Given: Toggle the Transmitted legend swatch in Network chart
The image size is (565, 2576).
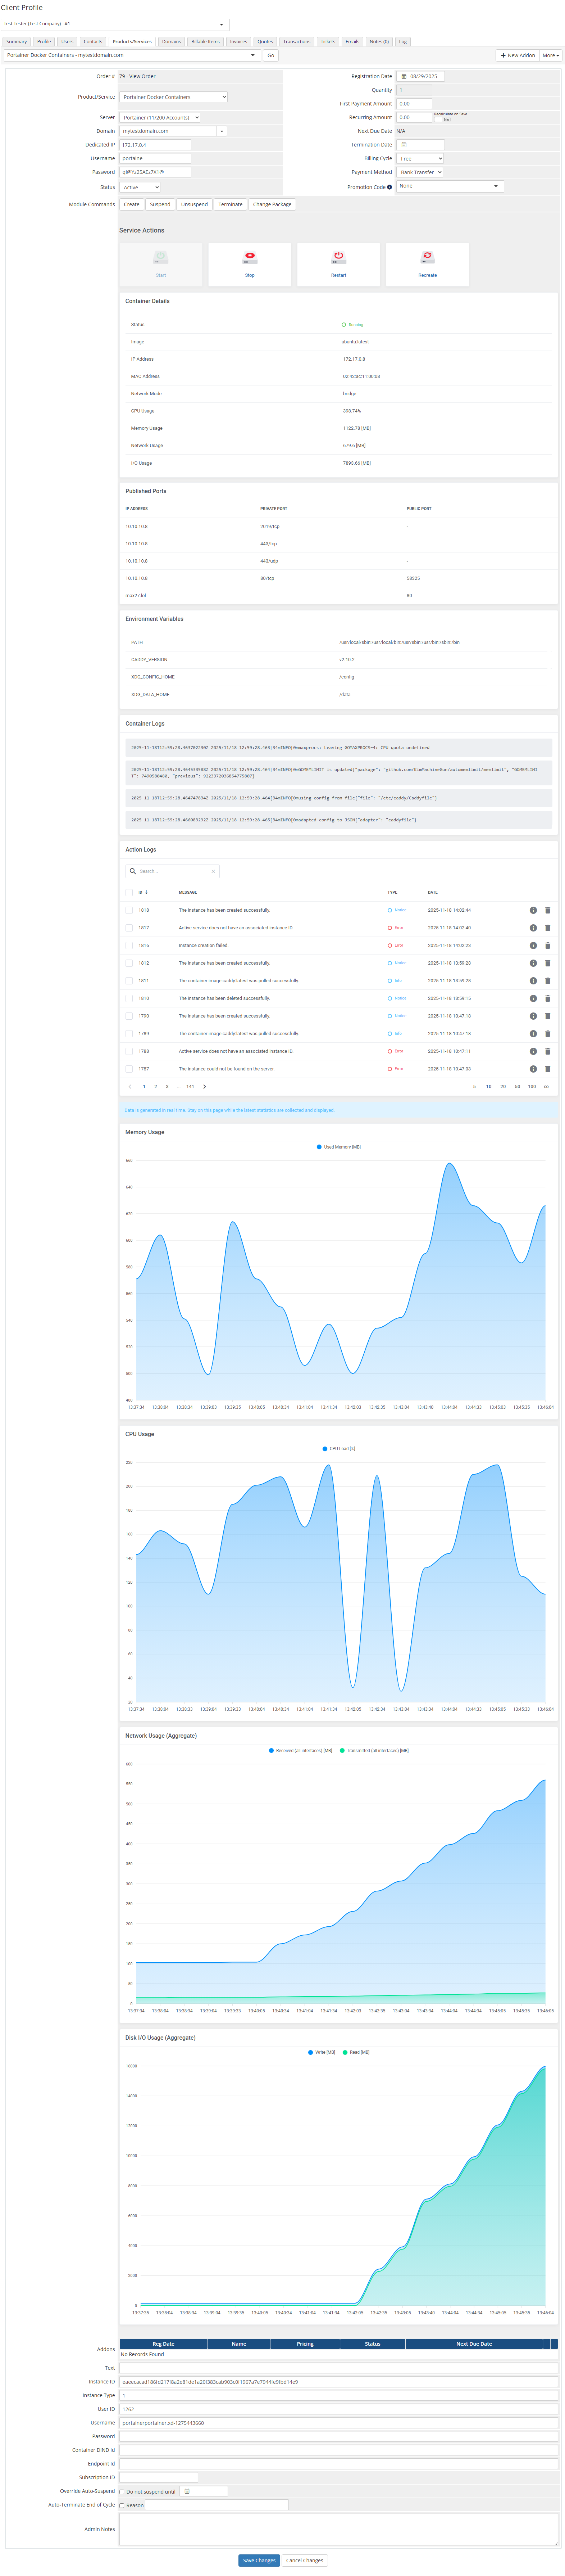Looking at the screenshot, I should pyautogui.click(x=342, y=1751).
